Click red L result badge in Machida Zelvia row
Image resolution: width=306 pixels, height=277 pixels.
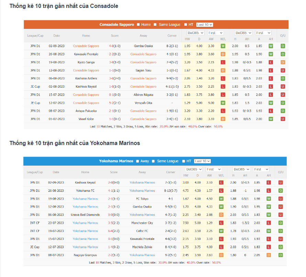[221, 247]
